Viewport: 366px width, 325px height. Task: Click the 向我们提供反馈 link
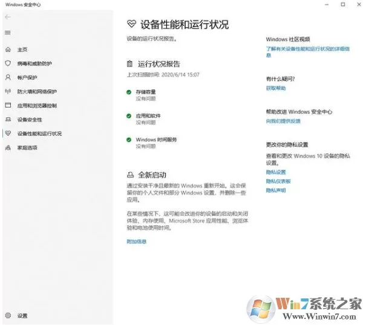283,121
